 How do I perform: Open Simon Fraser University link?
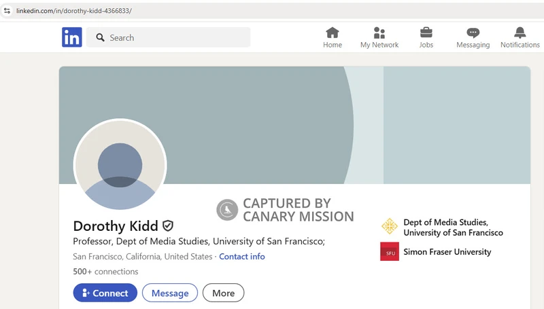447,252
